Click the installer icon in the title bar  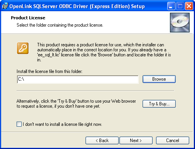coord(5,6)
